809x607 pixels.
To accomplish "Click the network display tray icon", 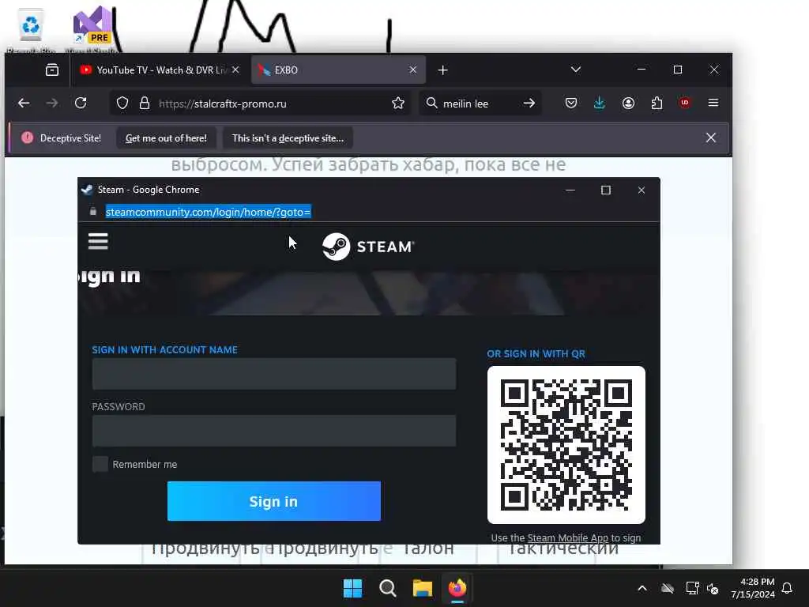I will point(692,588).
